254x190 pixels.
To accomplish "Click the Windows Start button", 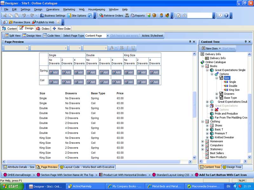I will tap(10, 186).
